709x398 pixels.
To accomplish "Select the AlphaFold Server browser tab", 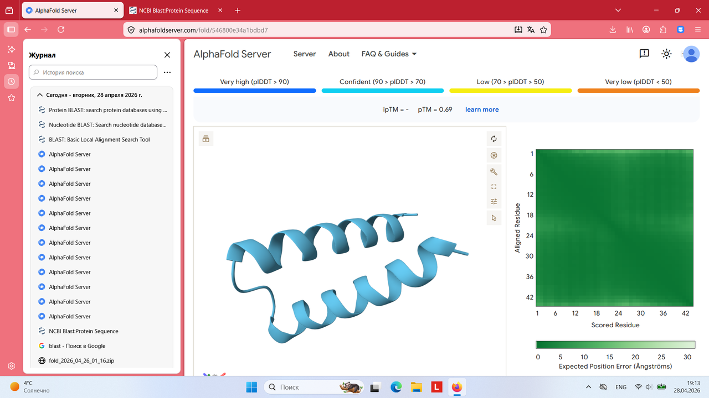I will tap(71, 11).
